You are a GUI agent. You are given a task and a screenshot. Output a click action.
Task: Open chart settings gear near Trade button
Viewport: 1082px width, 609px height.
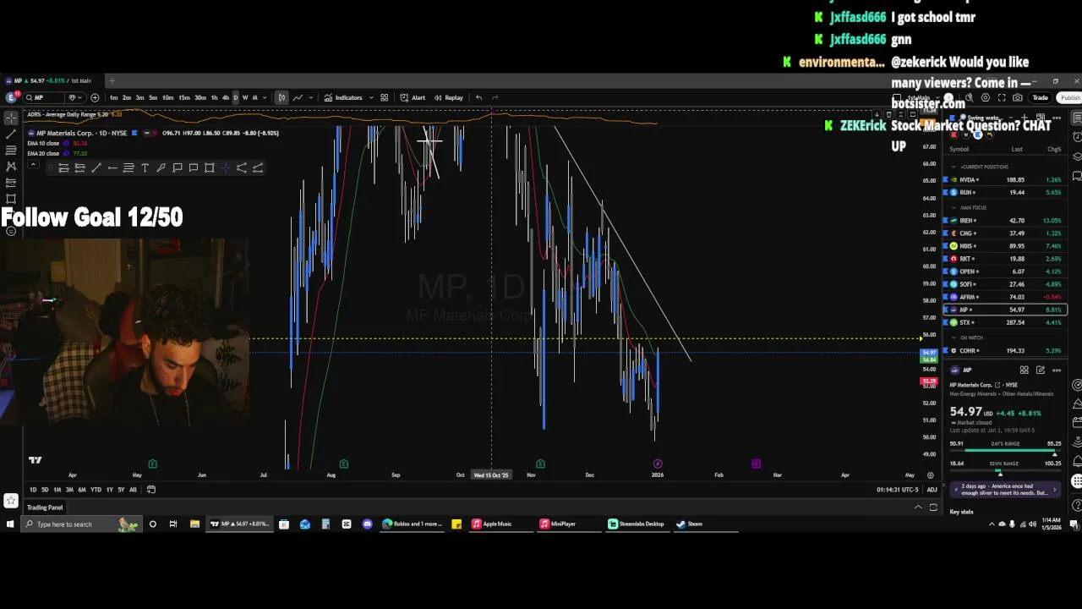tap(986, 97)
